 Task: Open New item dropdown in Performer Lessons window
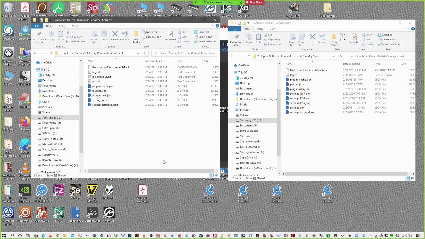[x=150, y=32]
